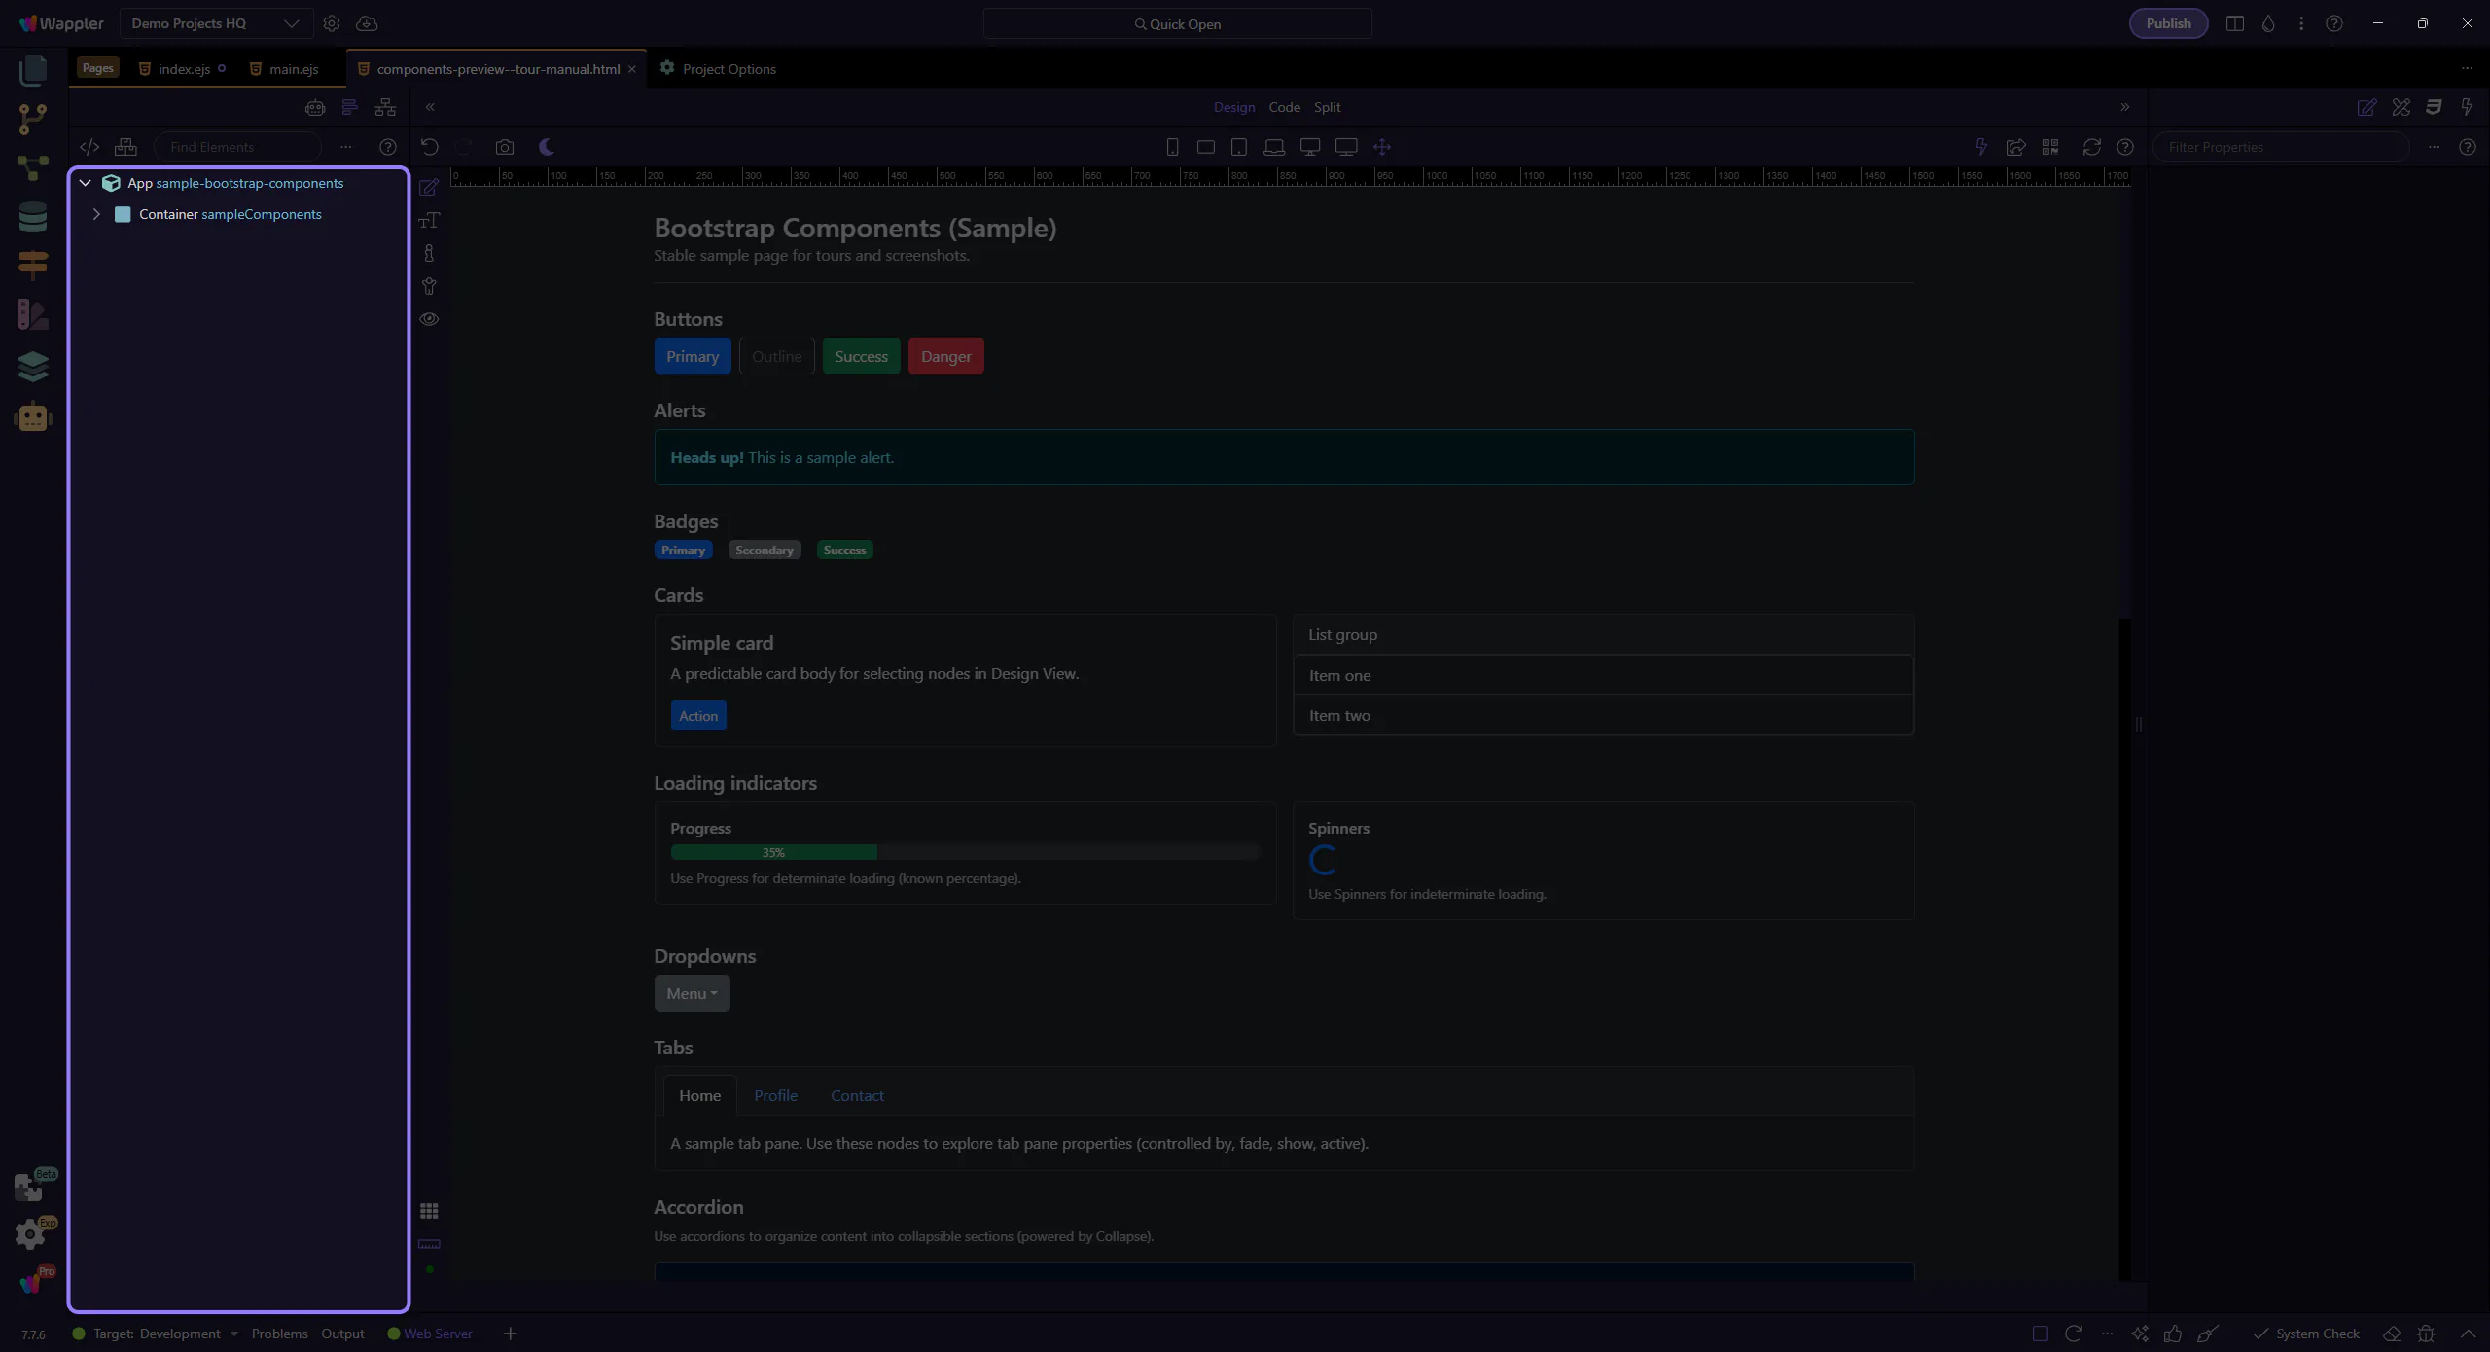Click the refresh icon in design toolbar
The height and width of the screenshot is (1352, 2490).
tap(2091, 147)
